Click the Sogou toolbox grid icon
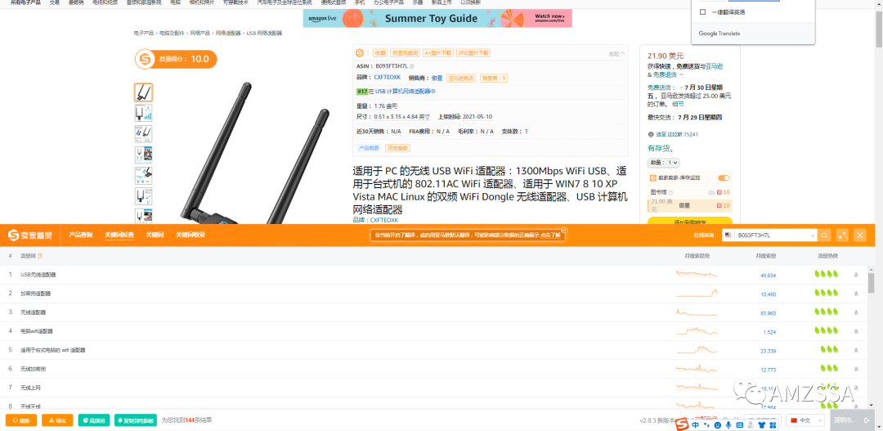 [773, 424]
